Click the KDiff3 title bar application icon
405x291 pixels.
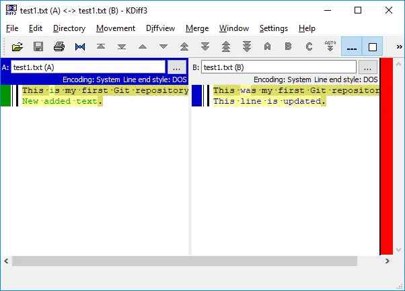click(11, 10)
